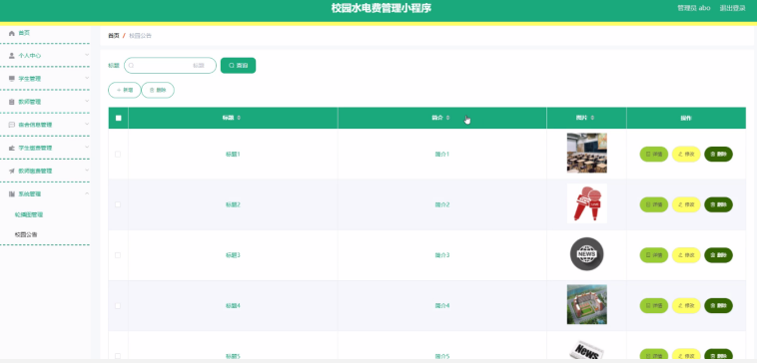Check the checkbox for row 标题4

tap(118, 305)
